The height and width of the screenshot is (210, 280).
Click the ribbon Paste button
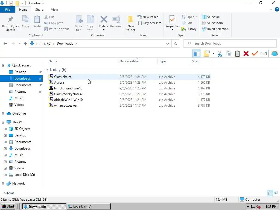37,22
